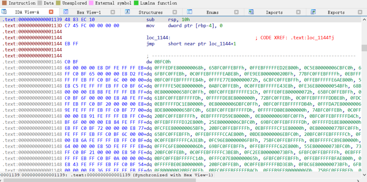The height and width of the screenshot is (182, 367).
Task: Click the pink External symbol swatch
Action: pos(92,3)
